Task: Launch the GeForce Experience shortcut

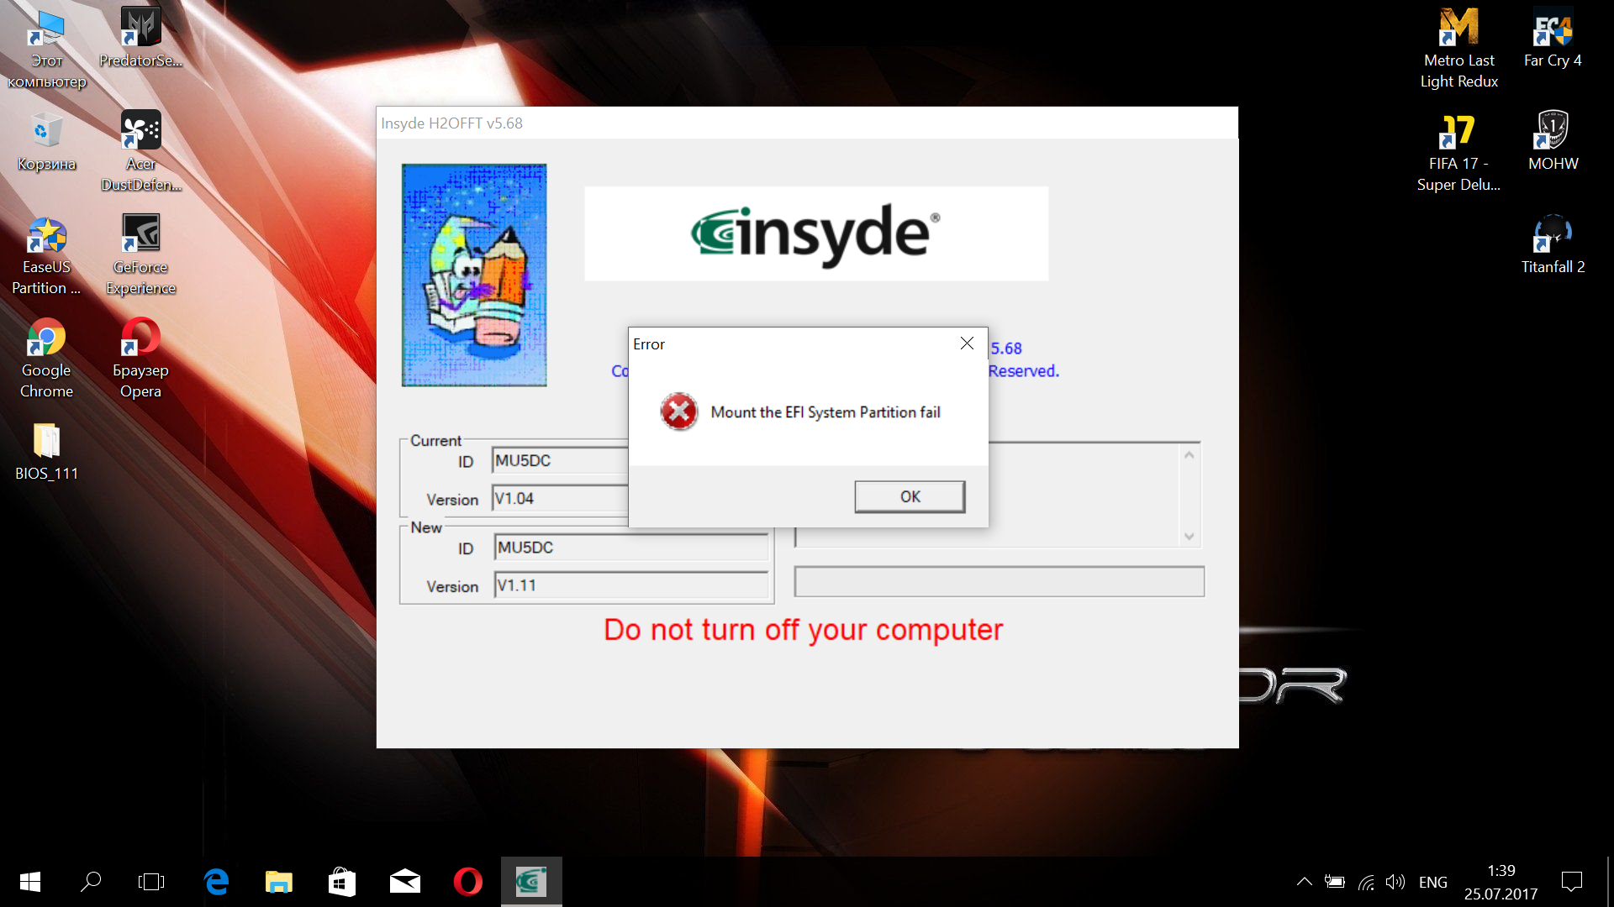Action: click(140, 256)
